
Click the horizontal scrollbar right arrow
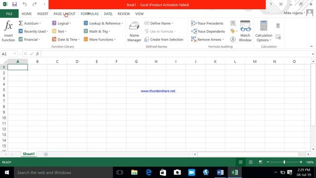click(308, 154)
